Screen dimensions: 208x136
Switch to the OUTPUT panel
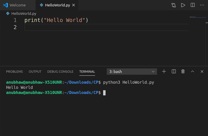coord(35,72)
